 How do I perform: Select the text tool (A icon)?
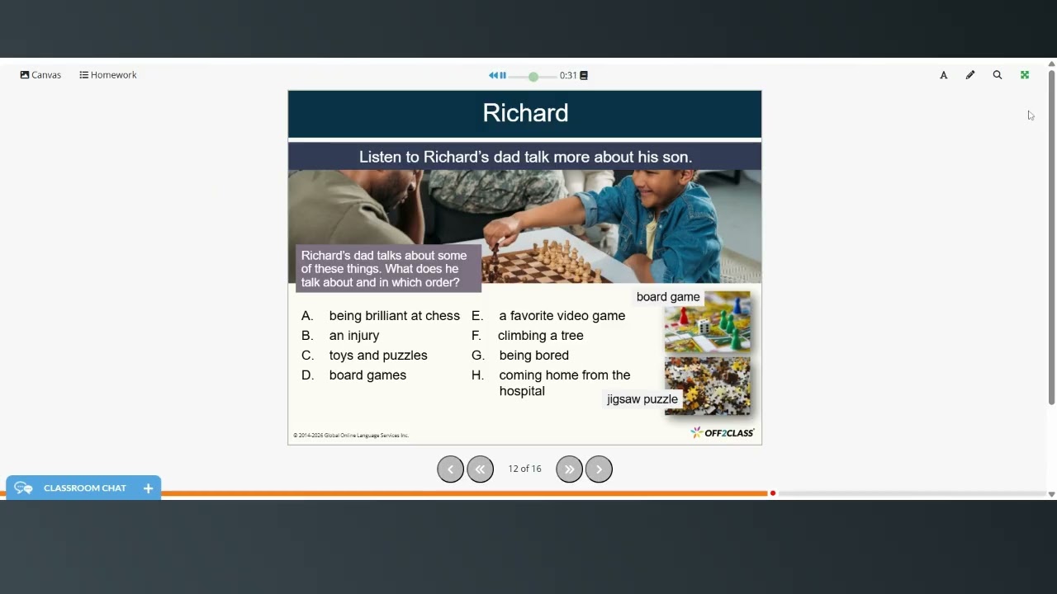[x=944, y=75]
